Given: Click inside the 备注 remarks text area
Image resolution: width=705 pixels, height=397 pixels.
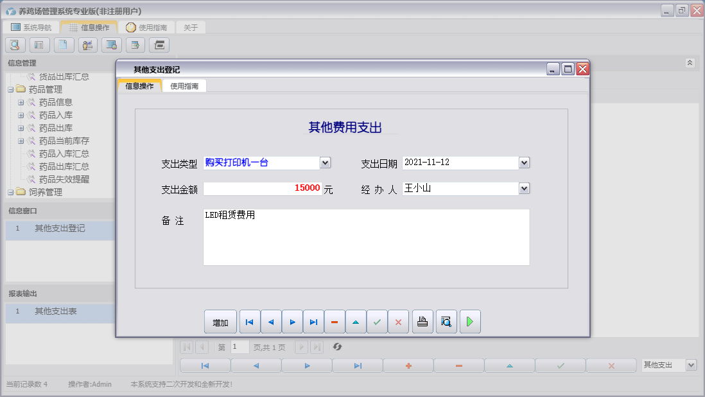Looking at the screenshot, I should 366,236.
